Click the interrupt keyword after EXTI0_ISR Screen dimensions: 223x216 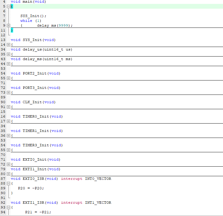[72, 179]
